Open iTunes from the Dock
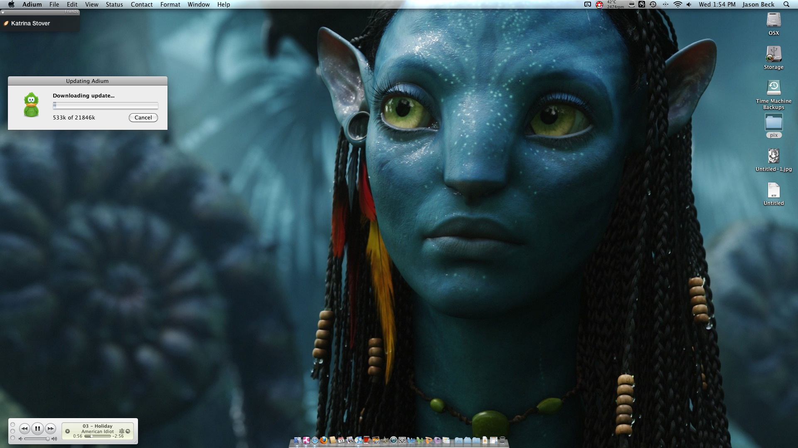The width and height of the screenshot is (798, 448). 359,441
